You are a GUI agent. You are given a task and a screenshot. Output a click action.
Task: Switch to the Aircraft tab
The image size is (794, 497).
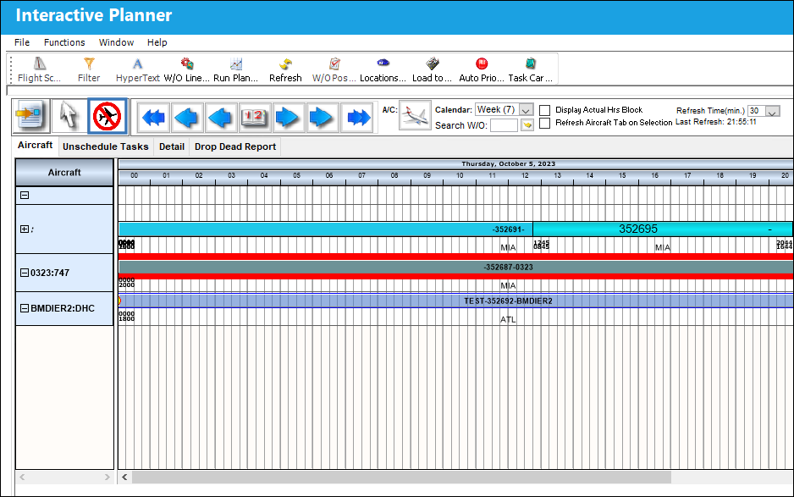(x=35, y=146)
